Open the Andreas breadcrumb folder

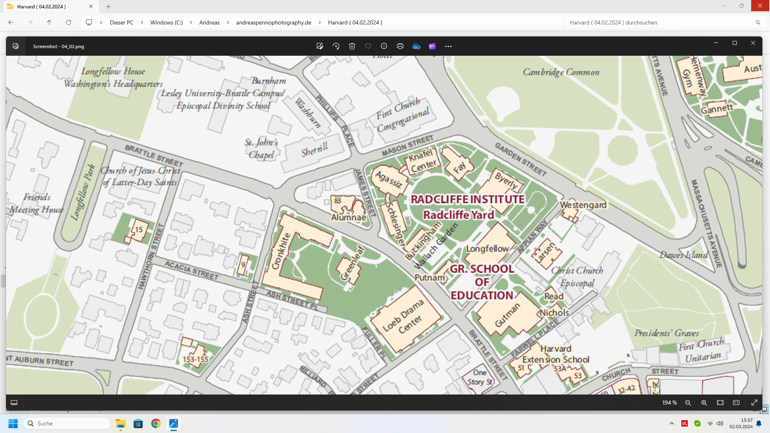click(209, 22)
